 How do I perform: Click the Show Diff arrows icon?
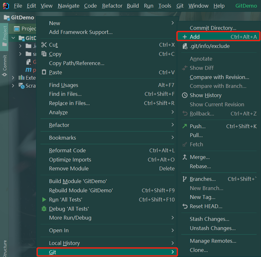[x=184, y=68]
